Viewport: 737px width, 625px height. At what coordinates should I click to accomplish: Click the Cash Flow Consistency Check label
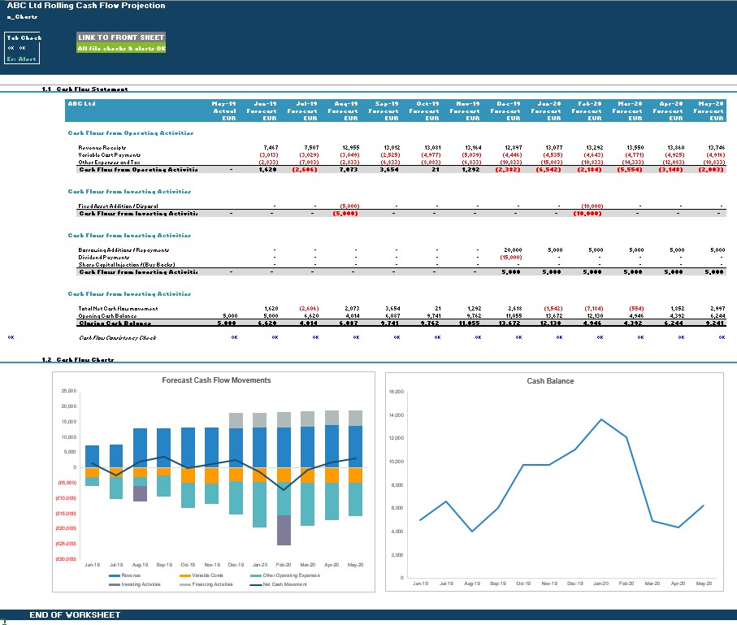tap(116, 336)
